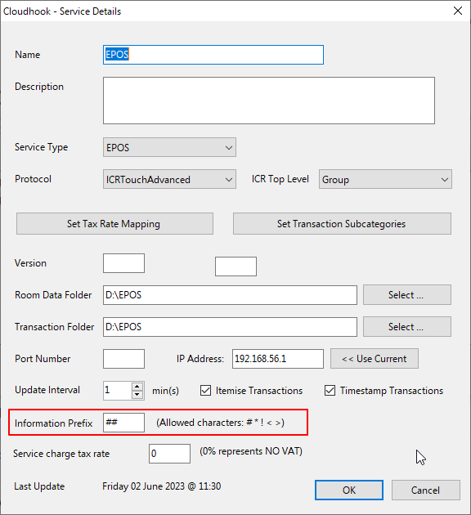Click Set Tax Rate Mapping button

pos(114,224)
